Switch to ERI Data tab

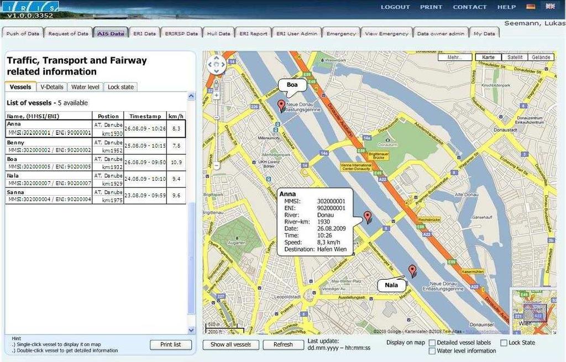point(144,33)
